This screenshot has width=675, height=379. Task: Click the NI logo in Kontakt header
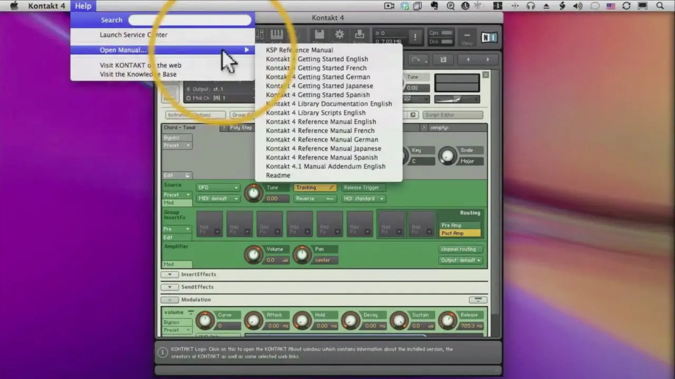click(x=489, y=37)
